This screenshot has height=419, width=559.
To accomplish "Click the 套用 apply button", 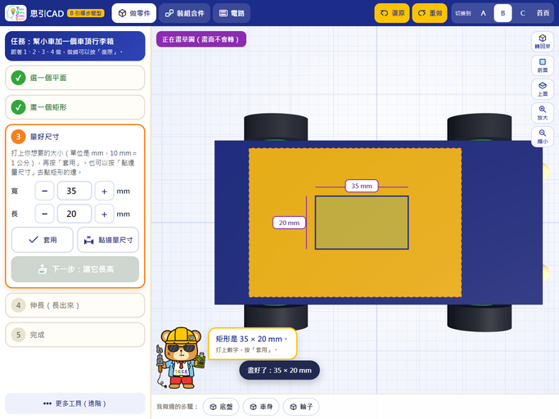I will pos(43,240).
